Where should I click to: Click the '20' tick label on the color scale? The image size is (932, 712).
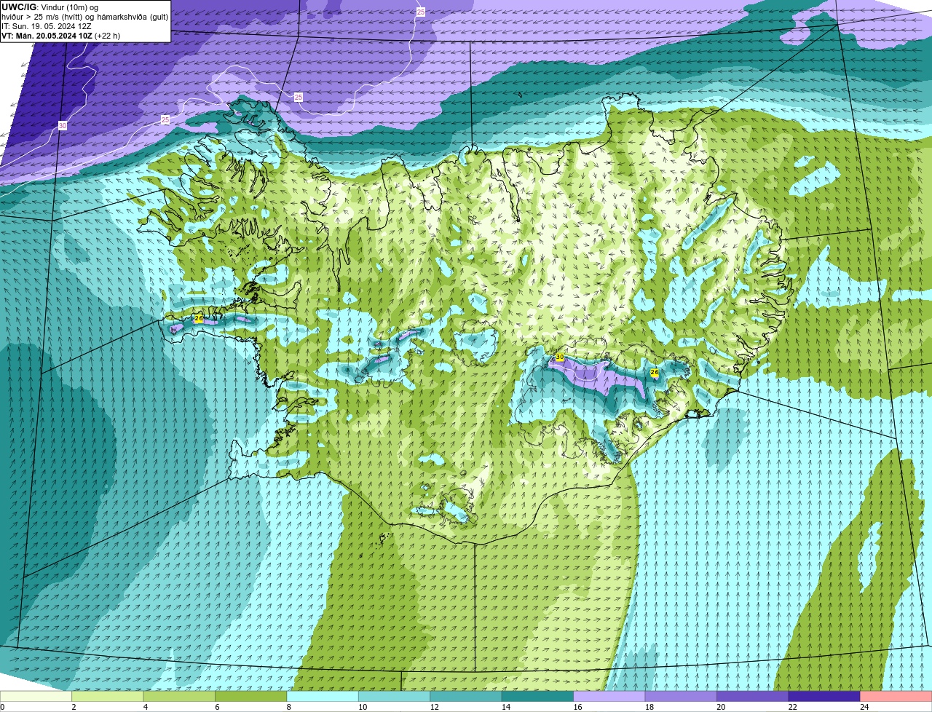721,707
